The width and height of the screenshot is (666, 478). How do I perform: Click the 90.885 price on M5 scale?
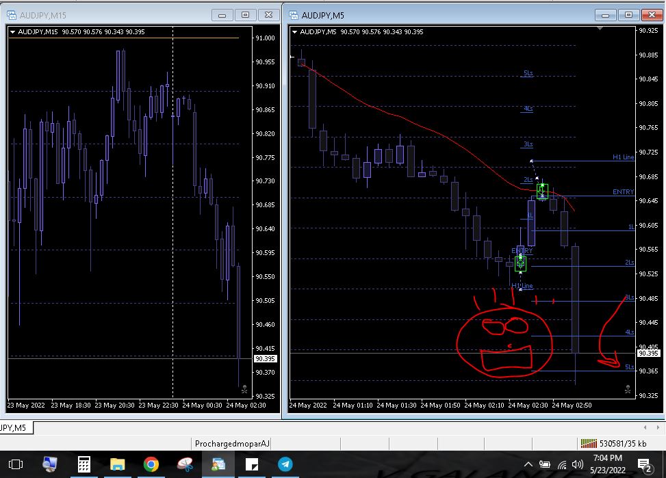649,55
